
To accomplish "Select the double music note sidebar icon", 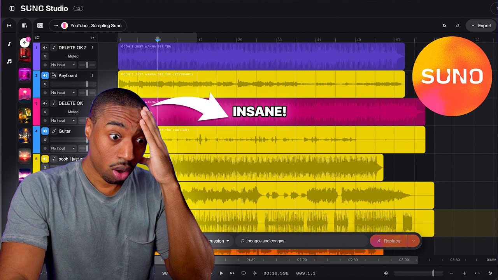I will click(x=9, y=61).
